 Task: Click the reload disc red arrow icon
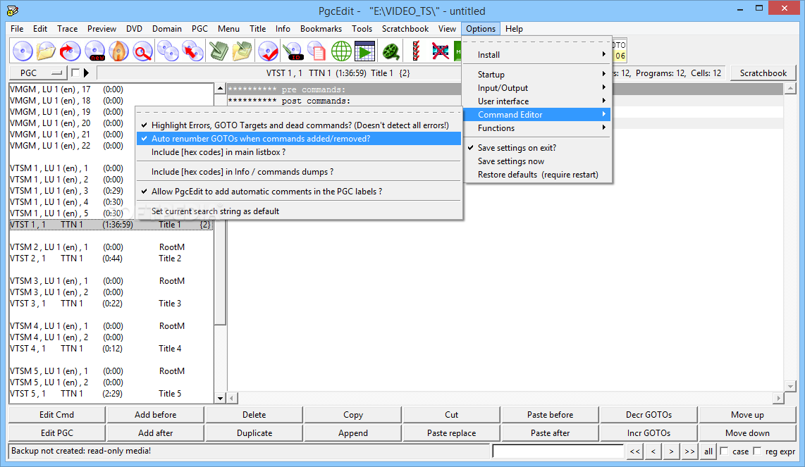70,51
